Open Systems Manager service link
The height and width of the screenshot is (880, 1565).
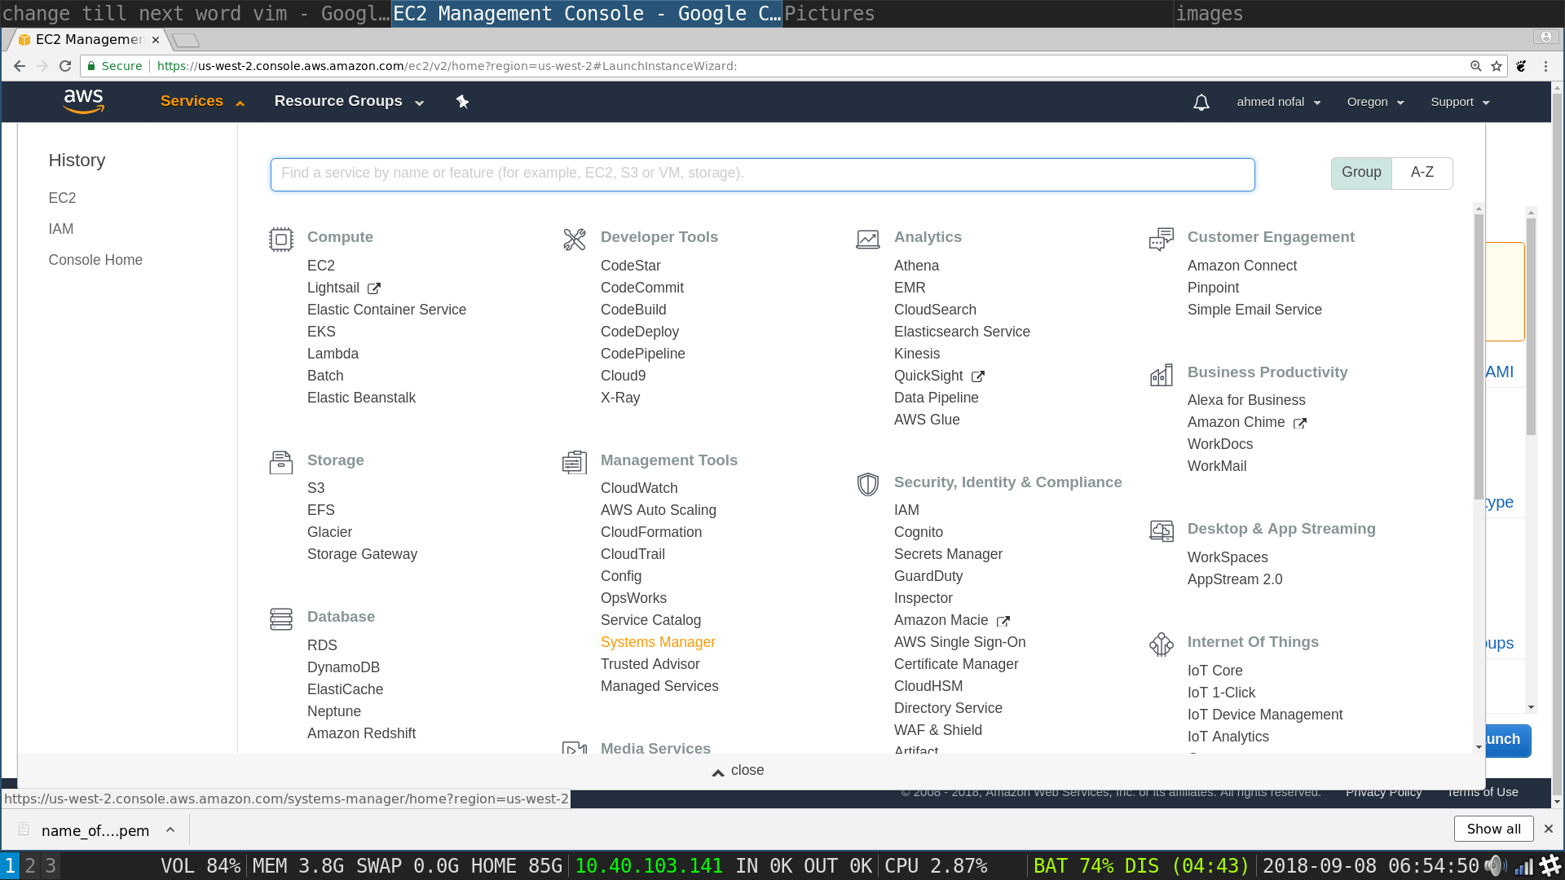point(658,642)
